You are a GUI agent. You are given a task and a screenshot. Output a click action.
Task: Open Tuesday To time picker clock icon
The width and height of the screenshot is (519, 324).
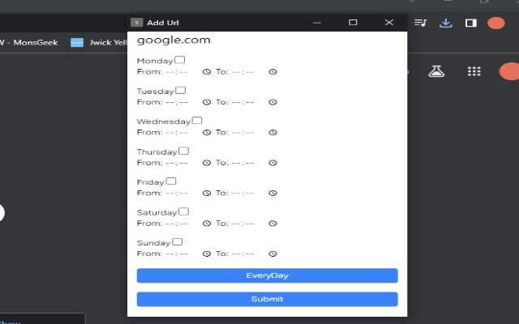click(x=272, y=102)
